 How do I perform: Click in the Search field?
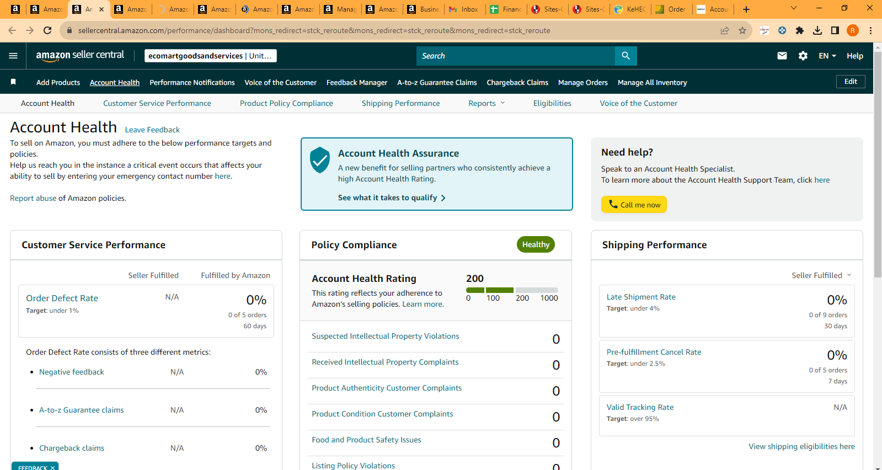click(x=516, y=56)
